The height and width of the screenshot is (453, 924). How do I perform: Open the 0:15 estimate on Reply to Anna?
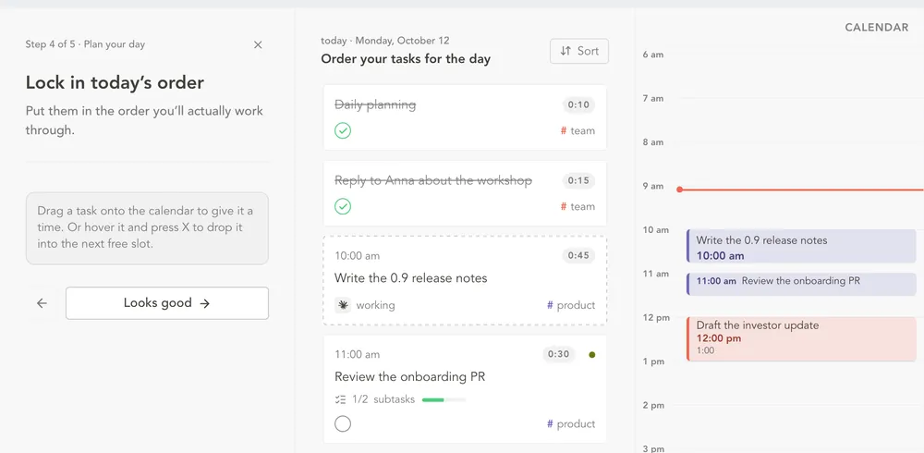pyautogui.click(x=578, y=180)
